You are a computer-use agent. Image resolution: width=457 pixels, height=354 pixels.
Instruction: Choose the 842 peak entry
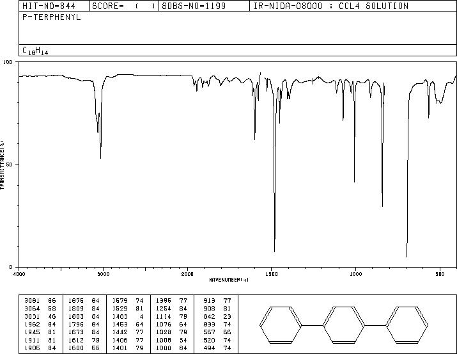(x=217, y=316)
